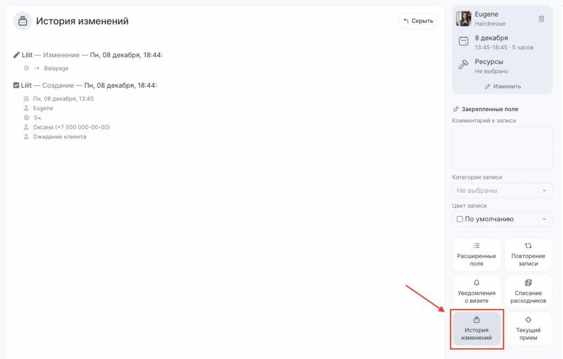The image size is (563, 359).
Task: Click the history icon beside the page title
Action: pos(23,21)
